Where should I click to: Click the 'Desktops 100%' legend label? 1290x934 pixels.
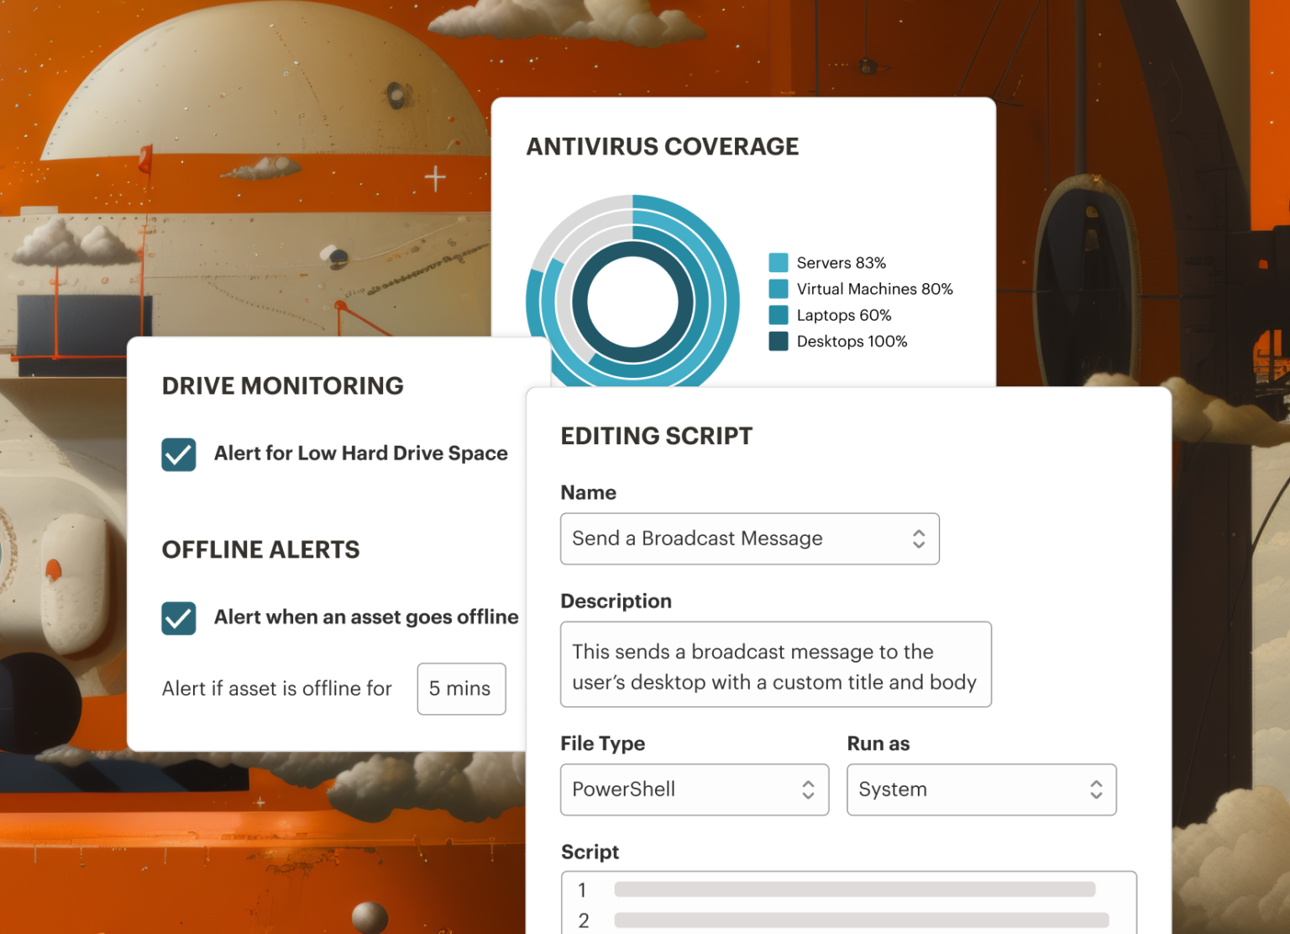point(851,341)
